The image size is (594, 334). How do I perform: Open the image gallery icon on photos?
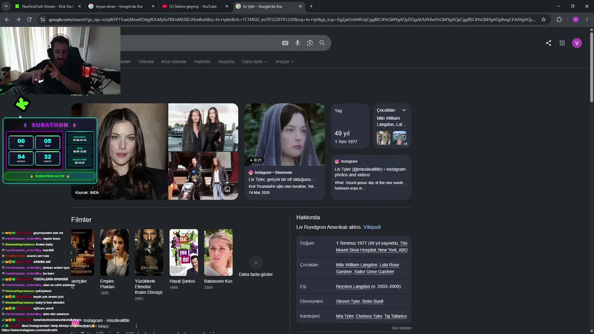(x=227, y=189)
